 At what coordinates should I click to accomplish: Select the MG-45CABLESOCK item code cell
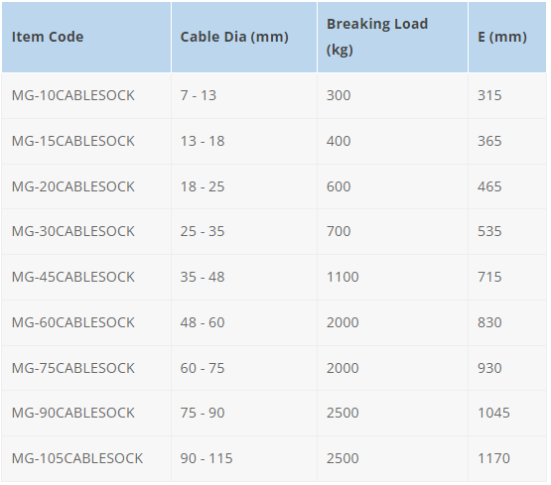tap(86, 278)
